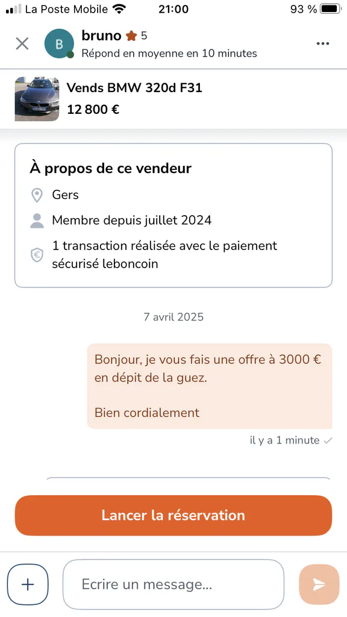Tap the battery icon in the status bar
This screenshot has height=617, width=347.
coord(331,9)
